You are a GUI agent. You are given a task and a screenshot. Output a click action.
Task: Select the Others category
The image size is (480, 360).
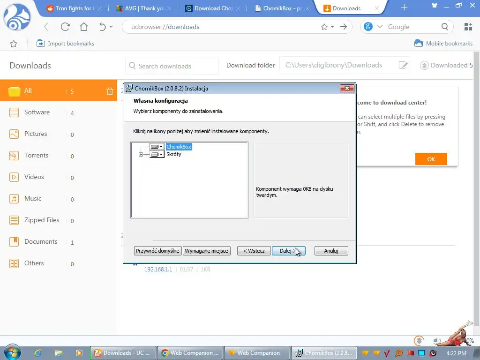pos(59,263)
